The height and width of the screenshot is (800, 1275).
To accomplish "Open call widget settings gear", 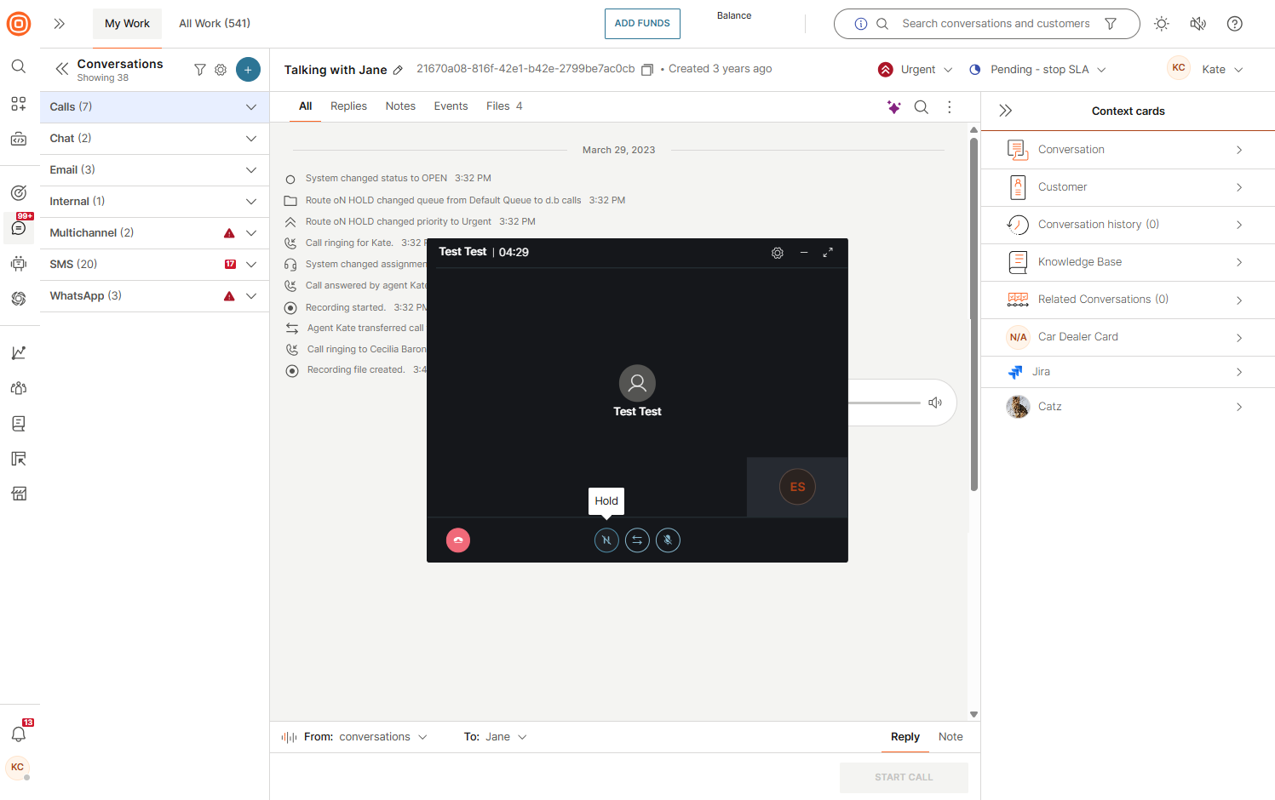I will click(x=778, y=253).
